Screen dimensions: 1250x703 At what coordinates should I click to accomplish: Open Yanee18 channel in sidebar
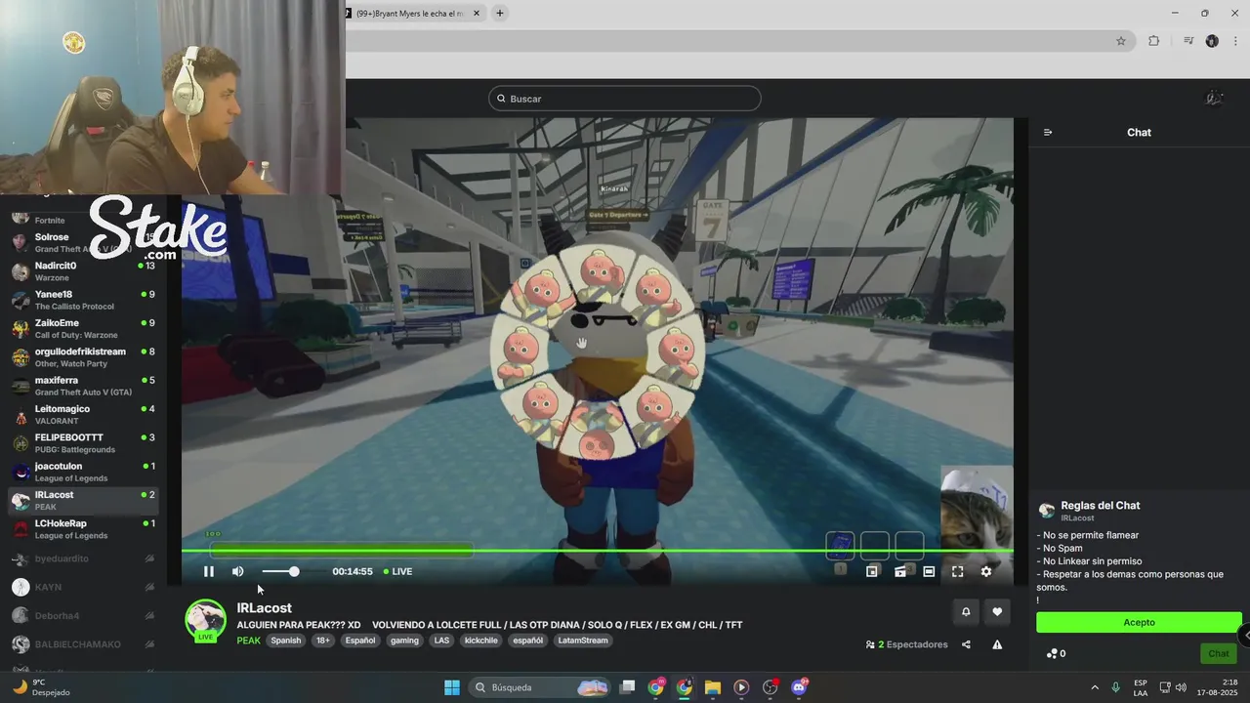pyautogui.click(x=83, y=300)
